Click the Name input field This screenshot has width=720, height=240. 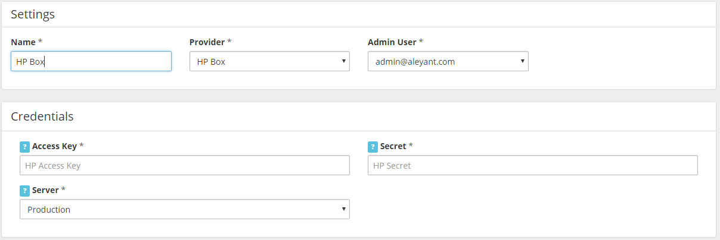click(x=91, y=61)
